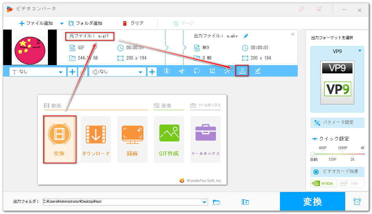Open the GIF作成 tool
Viewport: 372px width, 214px height.
click(x=169, y=139)
